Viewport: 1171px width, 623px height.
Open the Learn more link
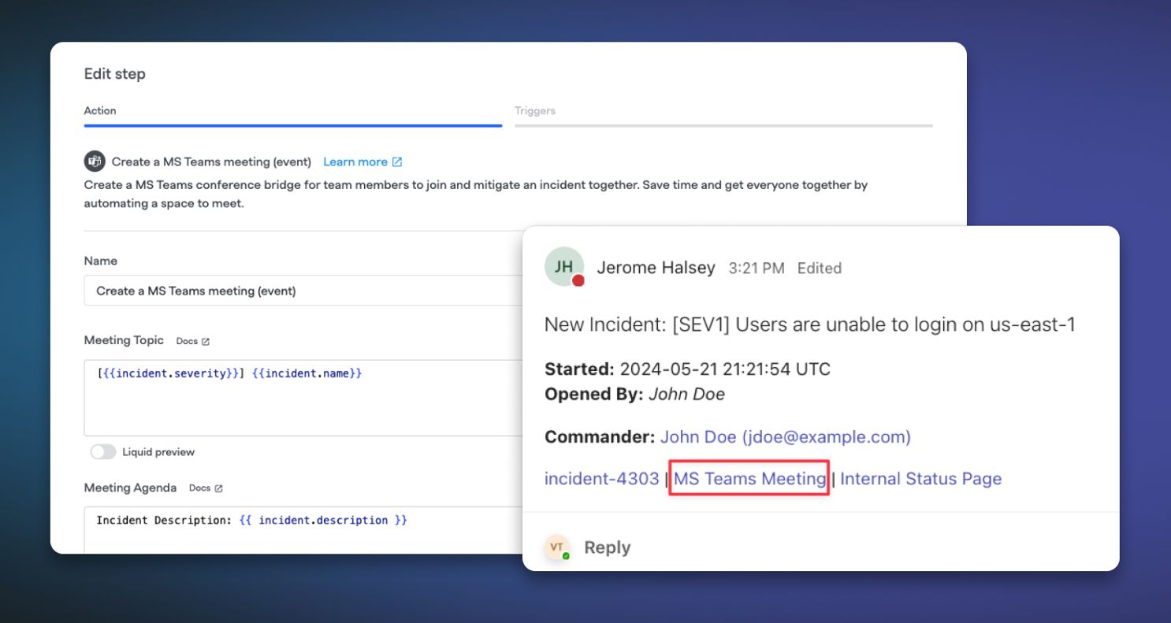coord(355,161)
